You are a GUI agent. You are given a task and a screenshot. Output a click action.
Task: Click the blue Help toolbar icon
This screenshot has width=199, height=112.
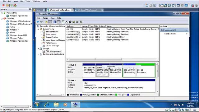(x=55, y=22)
